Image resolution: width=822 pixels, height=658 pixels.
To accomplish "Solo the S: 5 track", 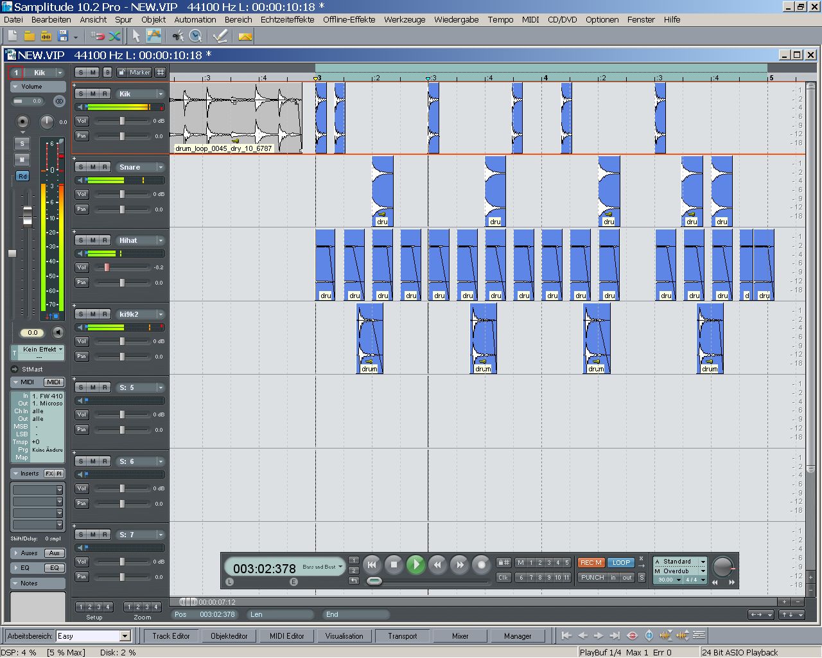I will pos(80,387).
